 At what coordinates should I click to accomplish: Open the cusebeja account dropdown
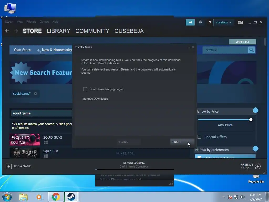point(223,23)
